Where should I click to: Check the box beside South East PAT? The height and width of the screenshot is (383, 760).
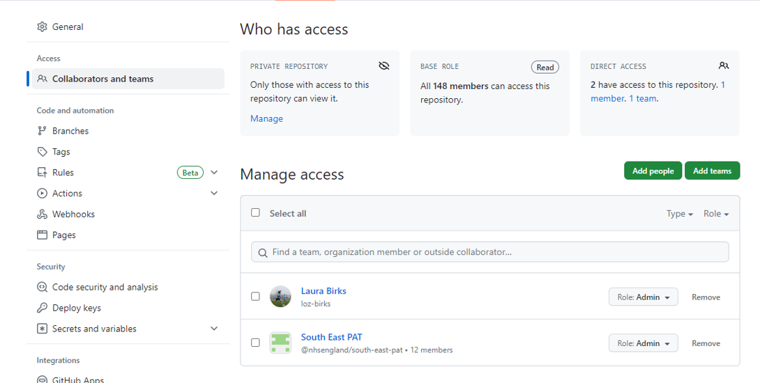click(255, 343)
